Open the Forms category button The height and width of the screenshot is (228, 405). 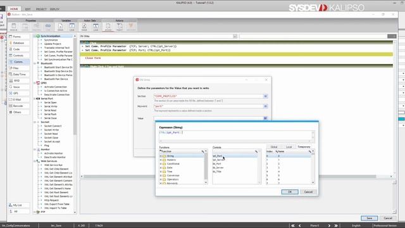[19, 37]
